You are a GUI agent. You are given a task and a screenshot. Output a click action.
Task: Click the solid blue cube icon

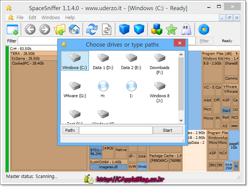click(124, 29)
